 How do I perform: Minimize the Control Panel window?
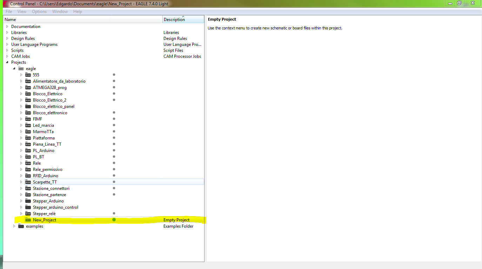450,3
